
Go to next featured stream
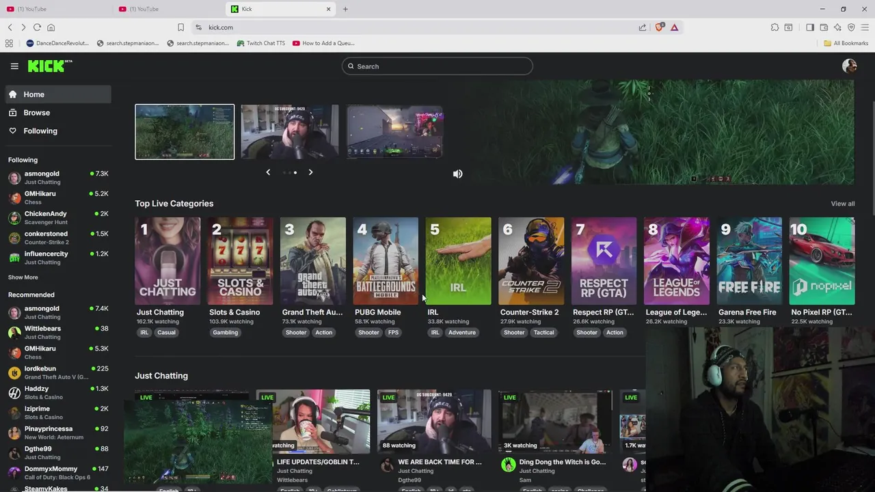tap(310, 172)
